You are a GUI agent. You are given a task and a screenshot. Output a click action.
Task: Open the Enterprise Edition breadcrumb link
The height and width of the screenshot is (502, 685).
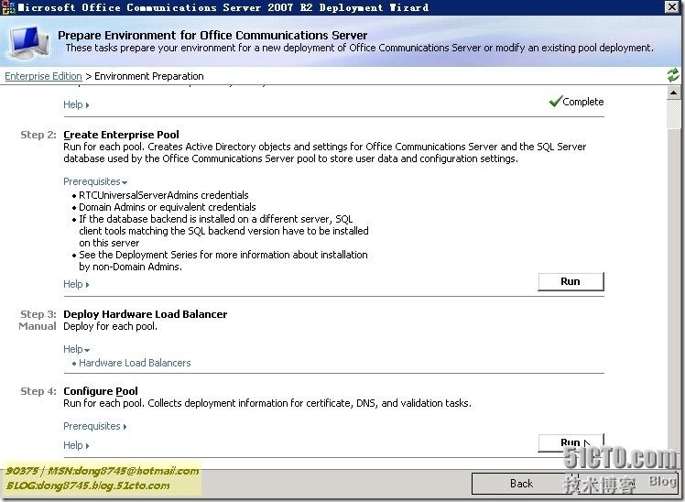tap(43, 76)
